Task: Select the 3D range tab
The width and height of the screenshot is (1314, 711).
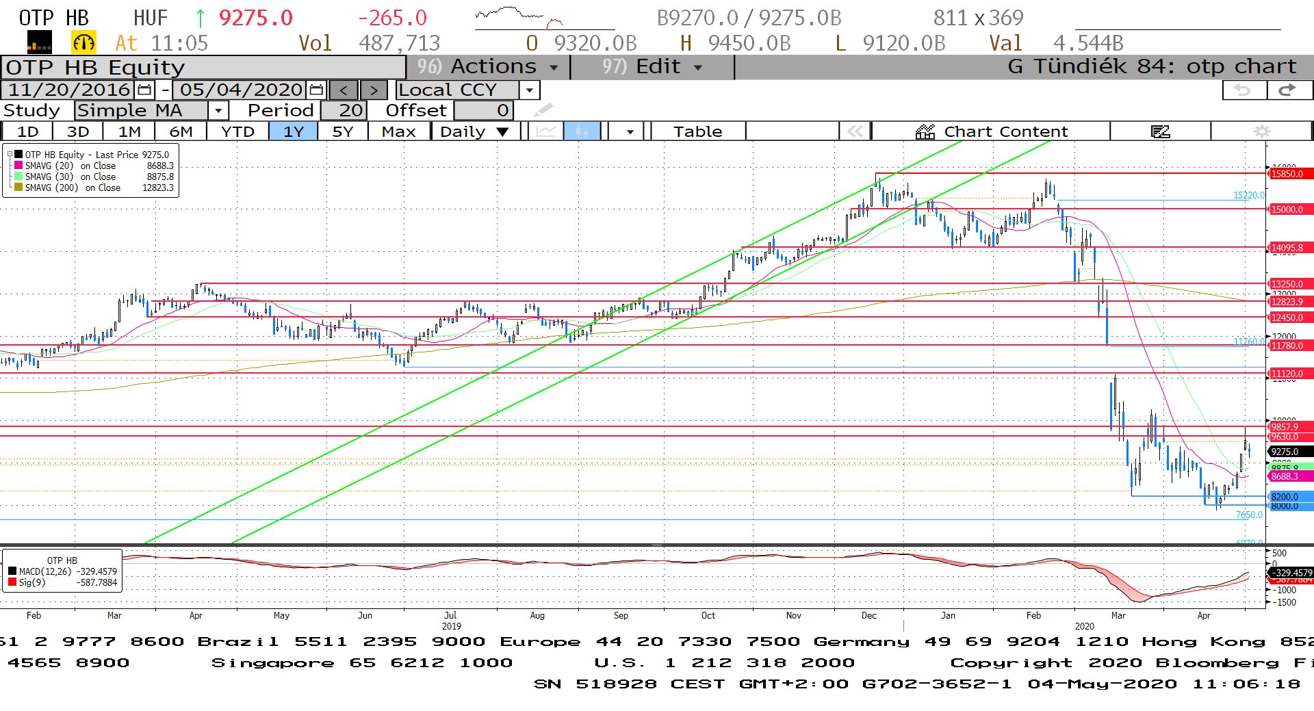Action: 77,131
